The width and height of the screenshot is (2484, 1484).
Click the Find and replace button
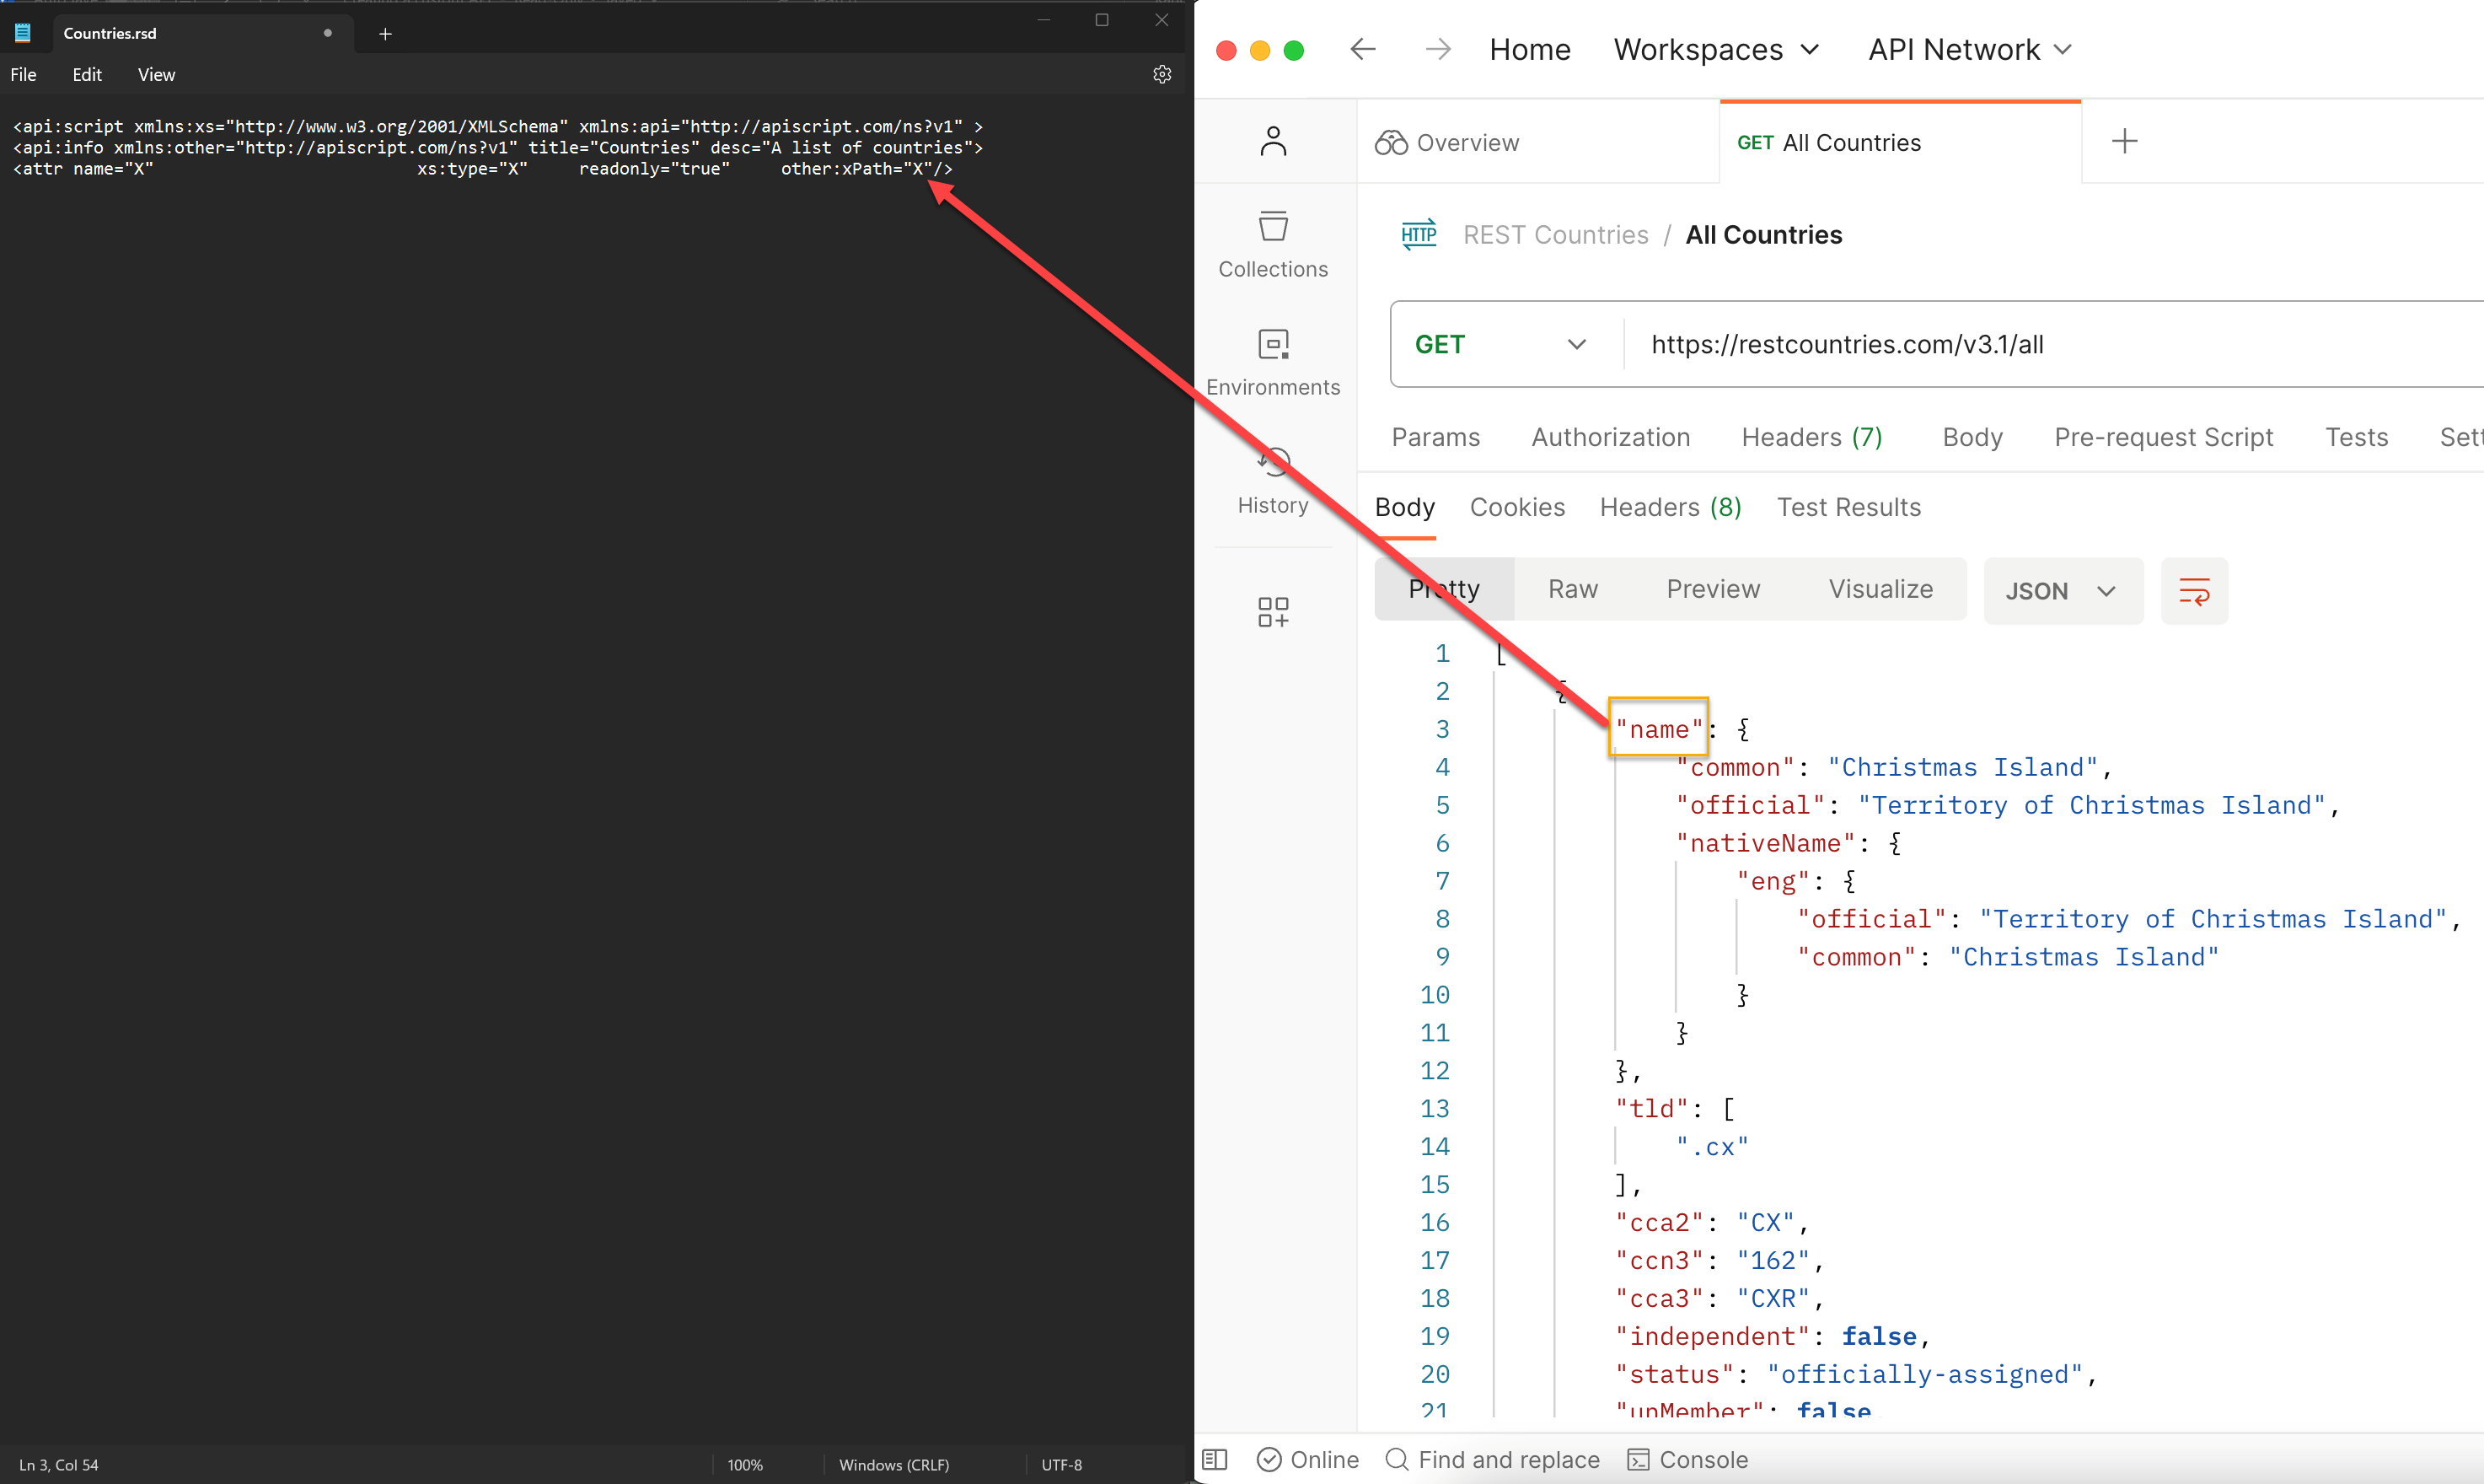coord(1493,1460)
